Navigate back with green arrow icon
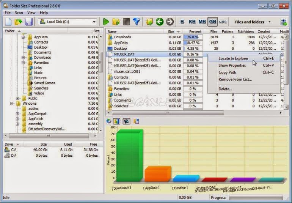This screenshot has width=292, height=203. [x=160, y=22]
